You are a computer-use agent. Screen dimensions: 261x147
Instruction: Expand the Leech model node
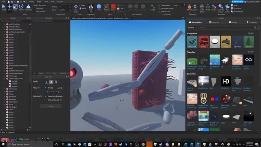coord(4,68)
